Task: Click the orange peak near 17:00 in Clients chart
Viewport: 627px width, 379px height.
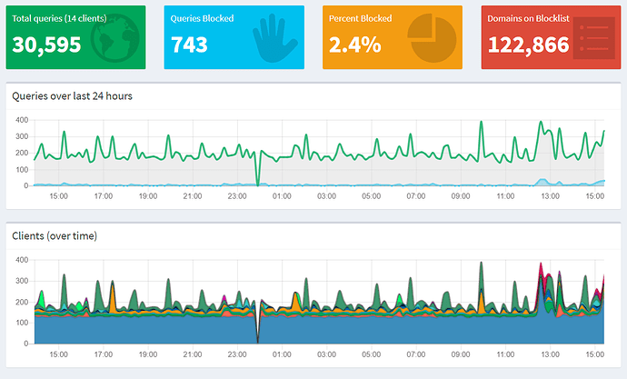Action: [113, 295]
